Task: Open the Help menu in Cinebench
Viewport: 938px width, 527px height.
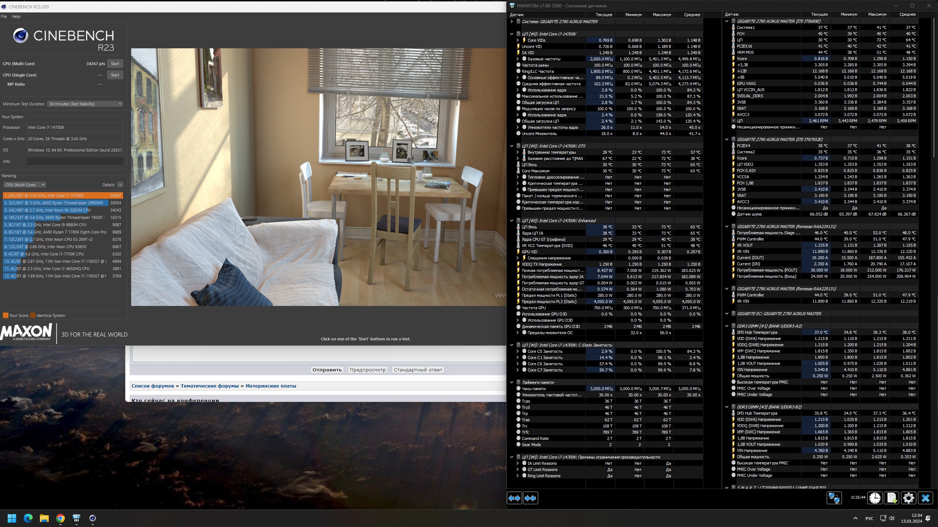Action: pos(16,16)
